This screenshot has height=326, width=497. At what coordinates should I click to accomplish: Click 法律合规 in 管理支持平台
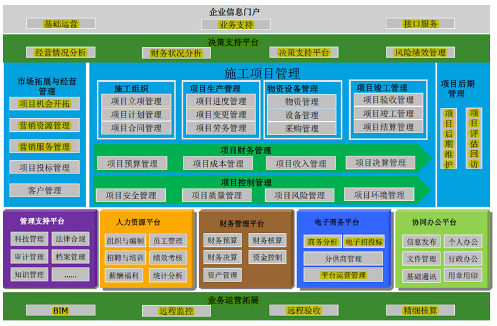[70, 239]
